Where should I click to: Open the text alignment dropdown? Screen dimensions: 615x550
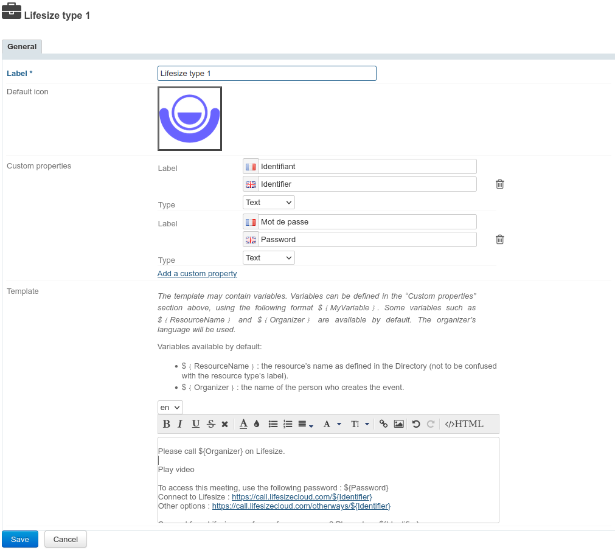(x=305, y=424)
